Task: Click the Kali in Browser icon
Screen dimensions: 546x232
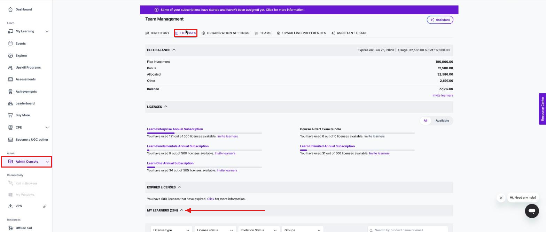Action: [x=10, y=184]
